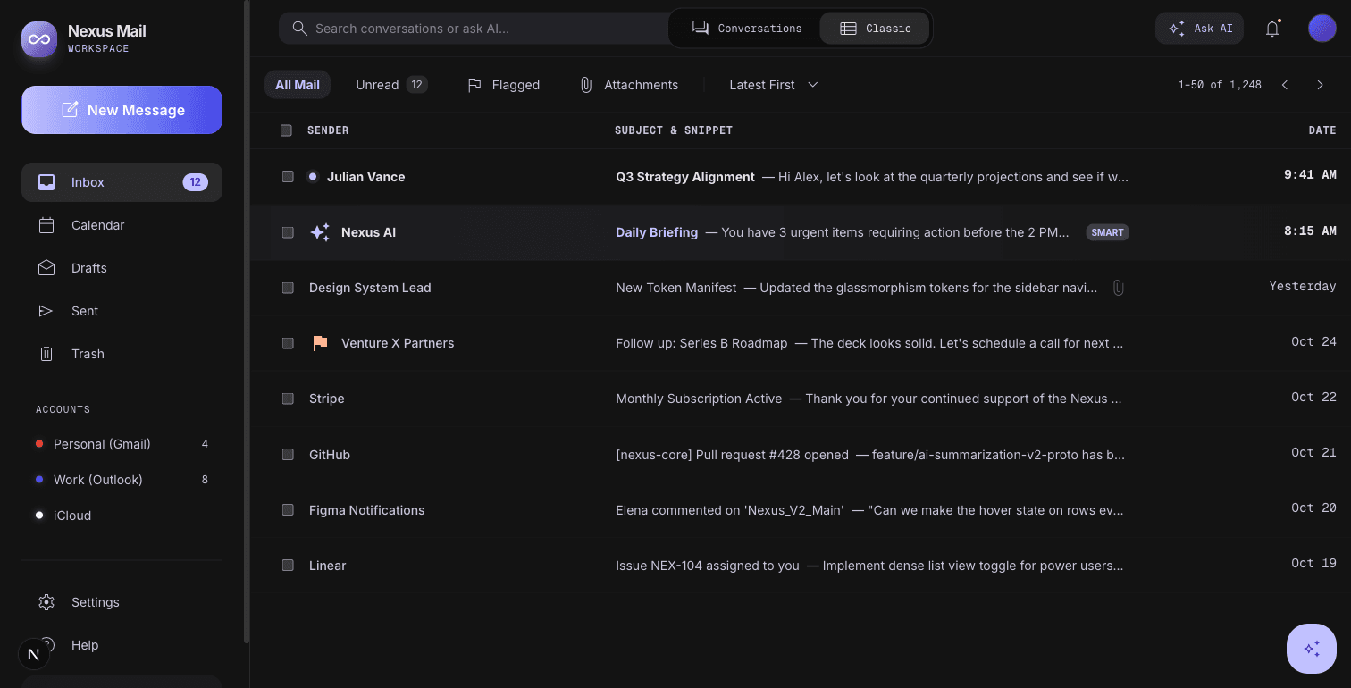
Task: Open the Help link in sidebar
Action: (85, 645)
